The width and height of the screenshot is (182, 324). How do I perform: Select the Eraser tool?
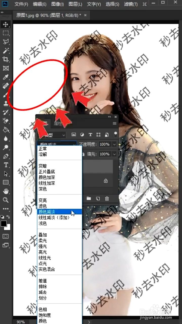click(x=6, y=121)
